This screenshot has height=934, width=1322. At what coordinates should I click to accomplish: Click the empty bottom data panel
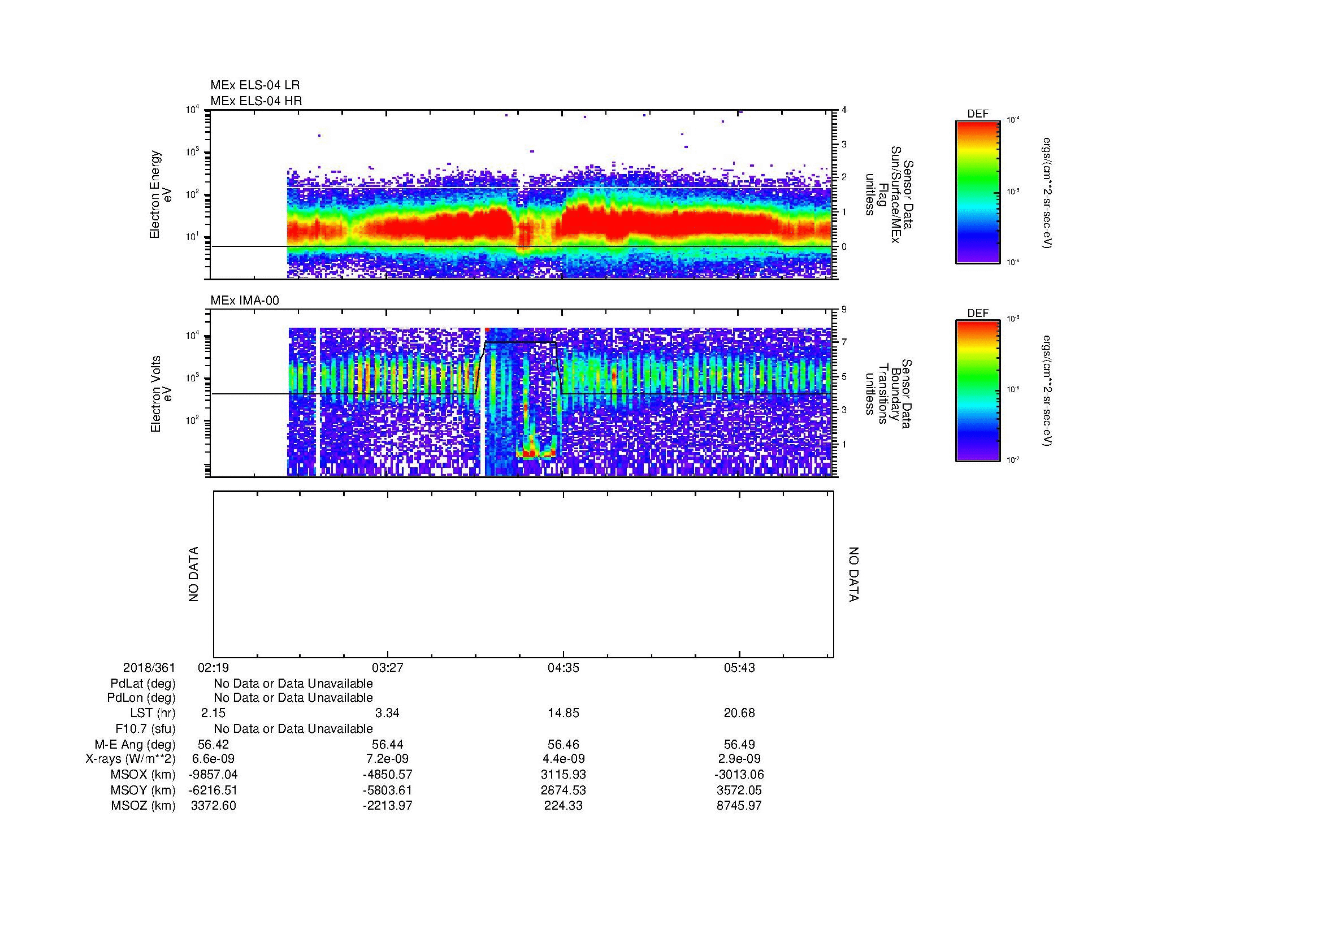(523, 574)
